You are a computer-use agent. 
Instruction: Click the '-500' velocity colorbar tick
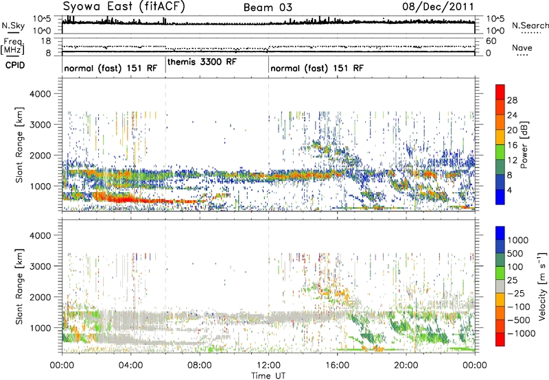point(519,320)
